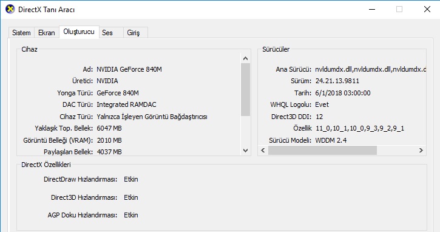Click the Sürücüler horizontal scrollbar thumb
This screenshot has height=232, width=440.
click(322, 150)
